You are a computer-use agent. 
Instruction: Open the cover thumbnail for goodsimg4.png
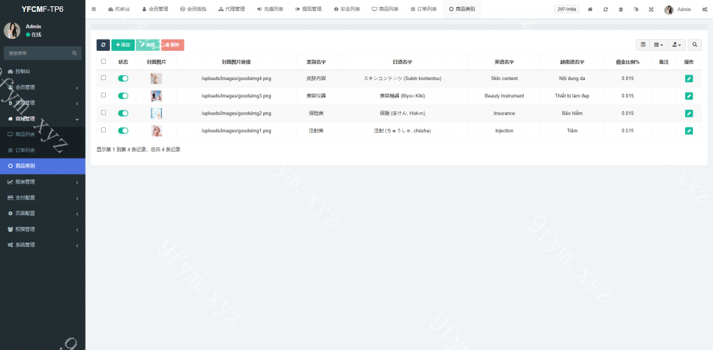[x=157, y=79]
